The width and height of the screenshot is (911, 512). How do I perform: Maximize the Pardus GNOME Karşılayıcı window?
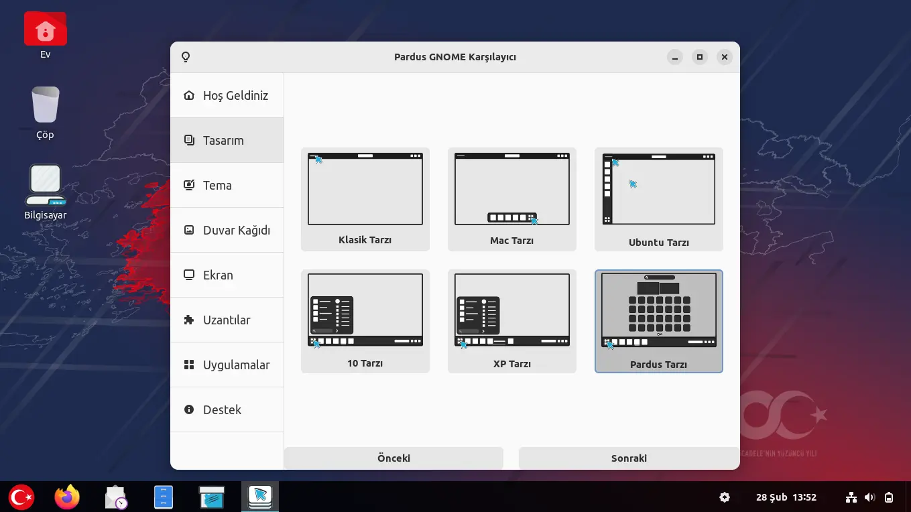(x=700, y=57)
